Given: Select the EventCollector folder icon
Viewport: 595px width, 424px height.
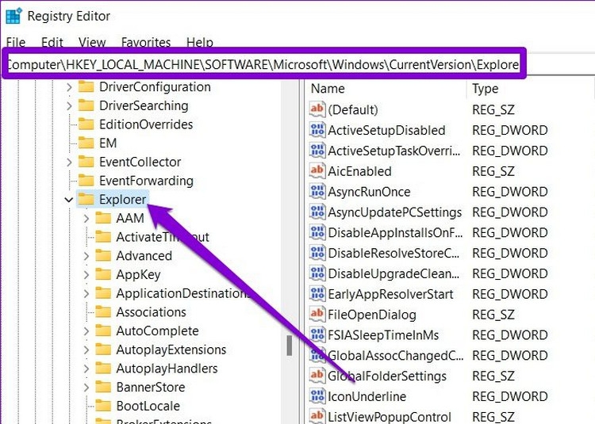Looking at the screenshot, I should coord(86,162).
